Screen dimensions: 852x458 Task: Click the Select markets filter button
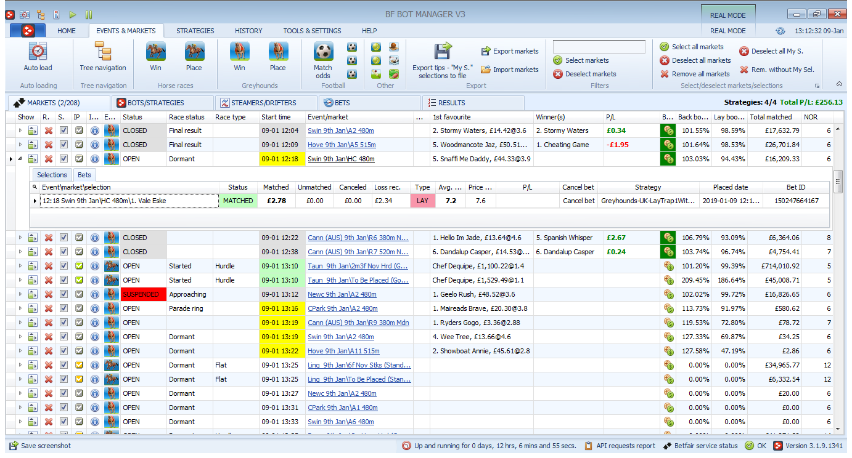581,60
